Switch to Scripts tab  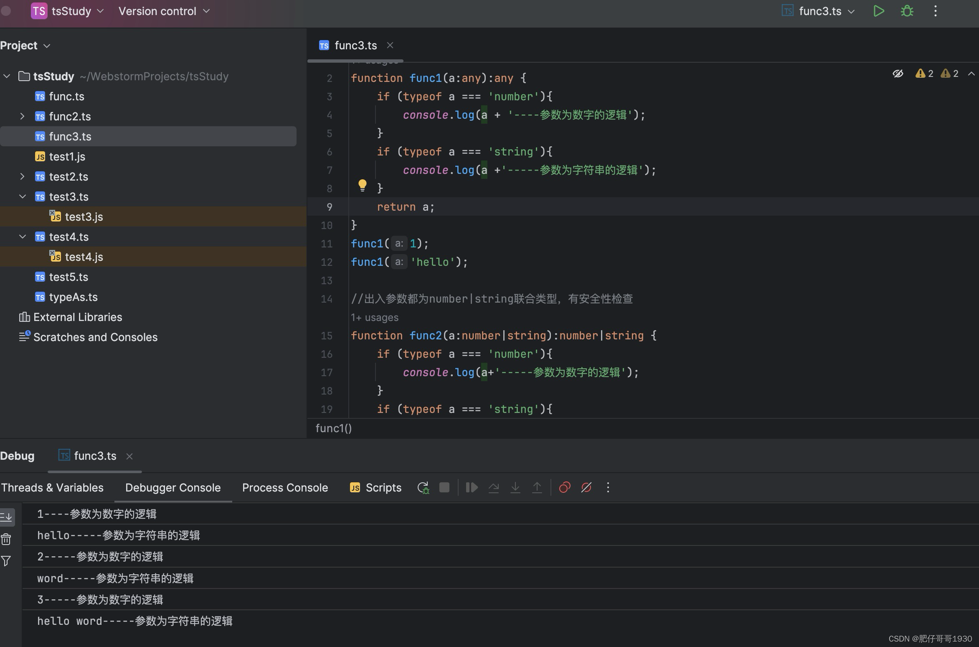pos(375,488)
